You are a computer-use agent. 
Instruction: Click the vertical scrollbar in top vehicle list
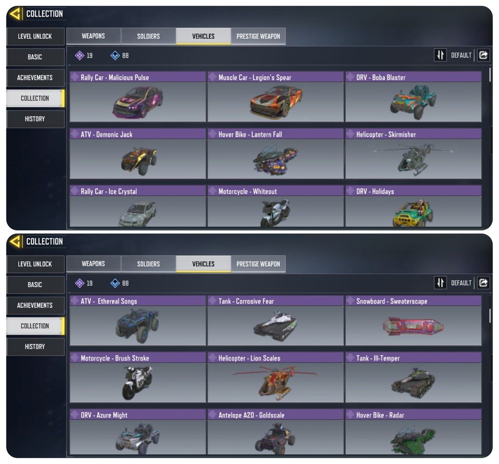(490, 75)
